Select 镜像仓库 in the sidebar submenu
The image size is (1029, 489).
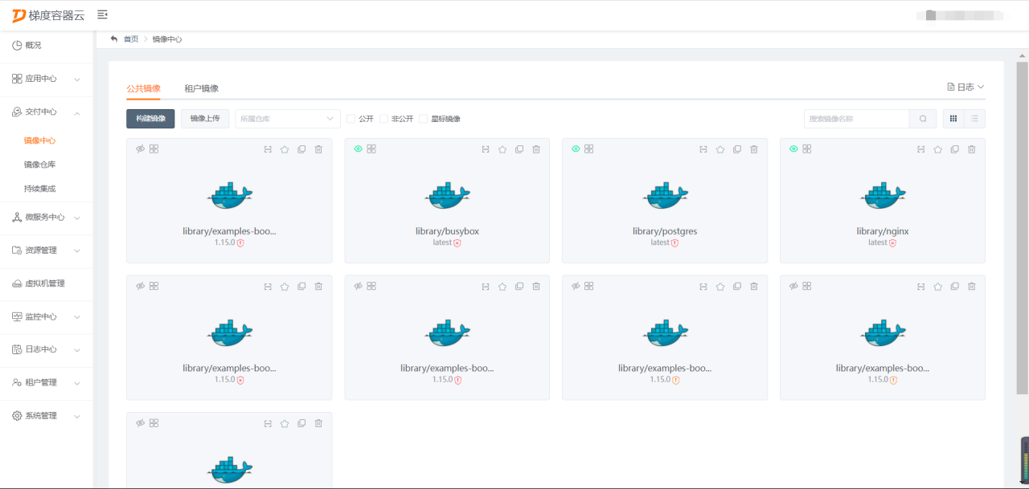(x=39, y=165)
